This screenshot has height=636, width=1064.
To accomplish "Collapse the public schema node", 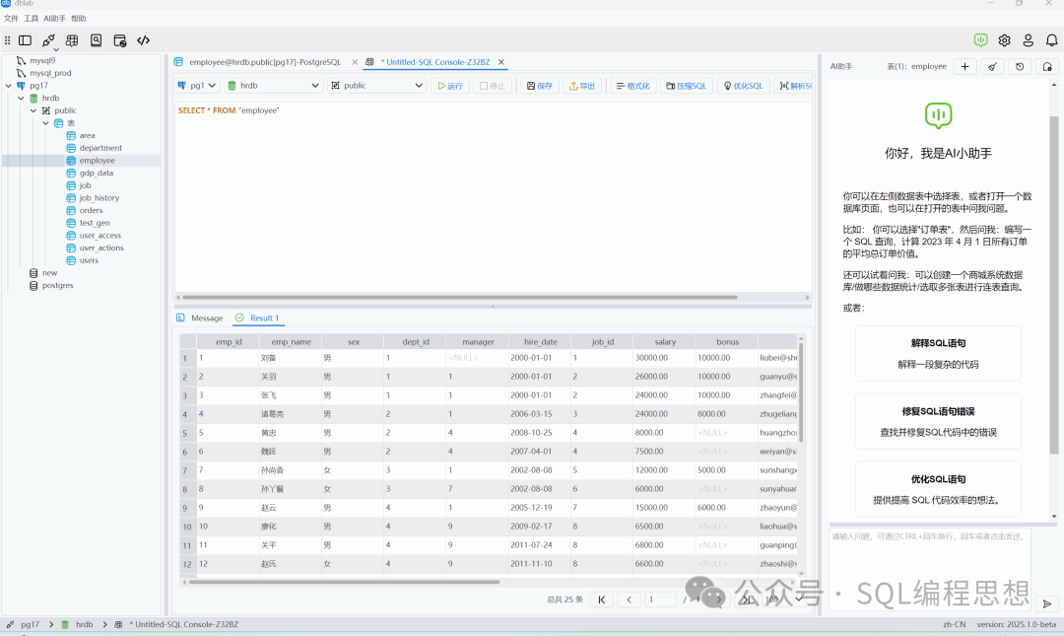I will tap(33, 110).
